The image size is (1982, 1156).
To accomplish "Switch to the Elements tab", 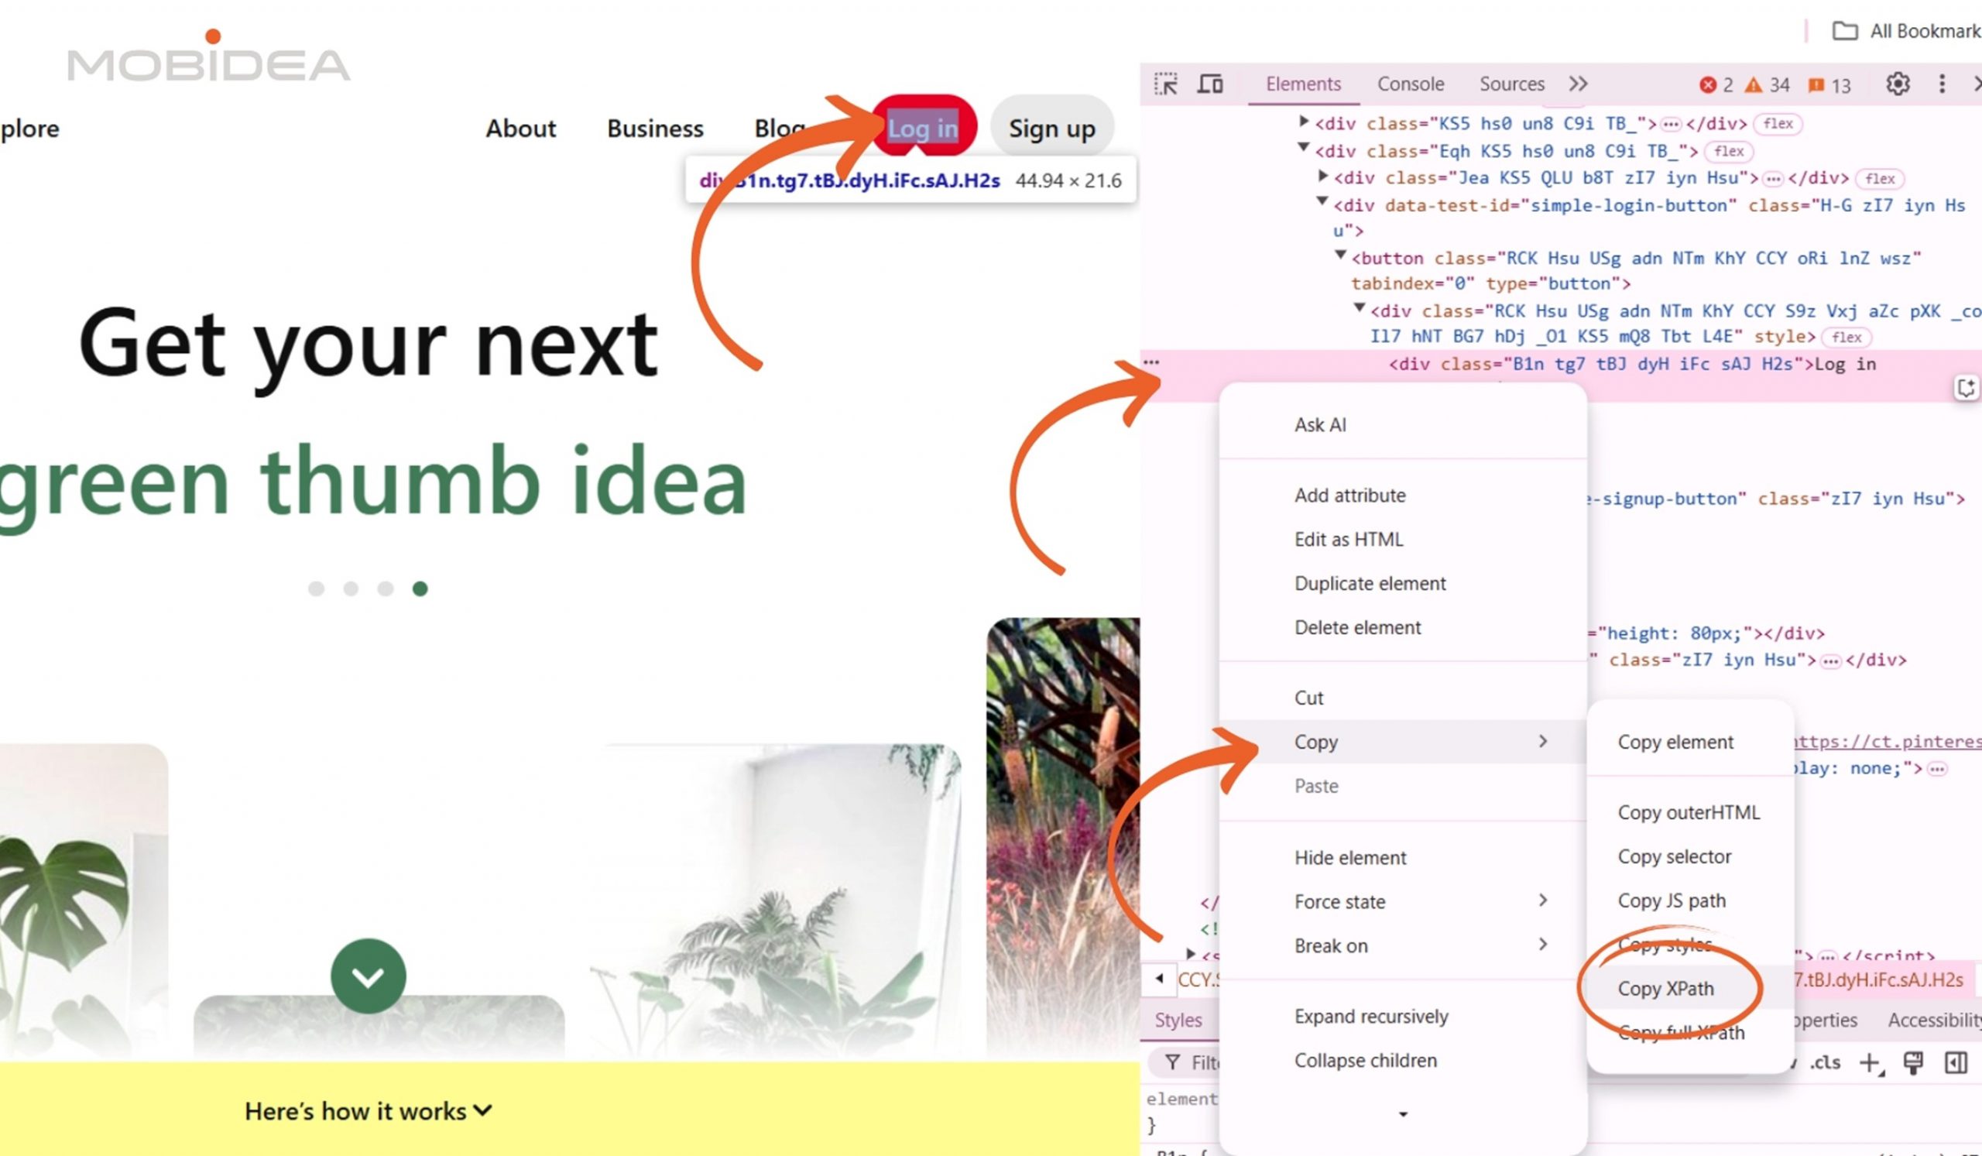I will point(1303,84).
